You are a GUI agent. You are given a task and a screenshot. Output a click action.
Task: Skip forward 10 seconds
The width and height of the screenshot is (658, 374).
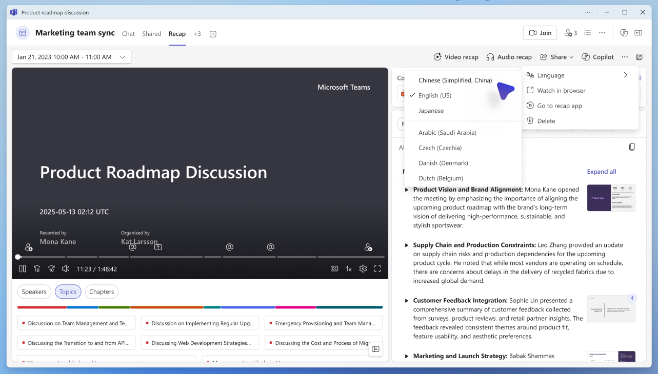[x=51, y=268]
